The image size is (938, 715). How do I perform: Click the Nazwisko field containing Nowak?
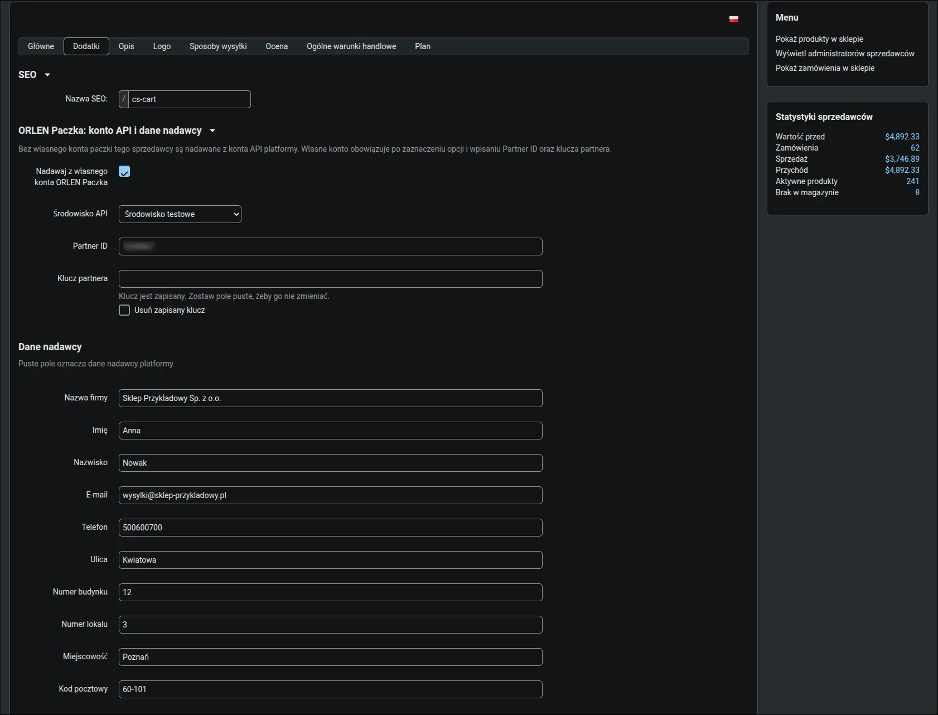pyautogui.click(x=331, y=463)
